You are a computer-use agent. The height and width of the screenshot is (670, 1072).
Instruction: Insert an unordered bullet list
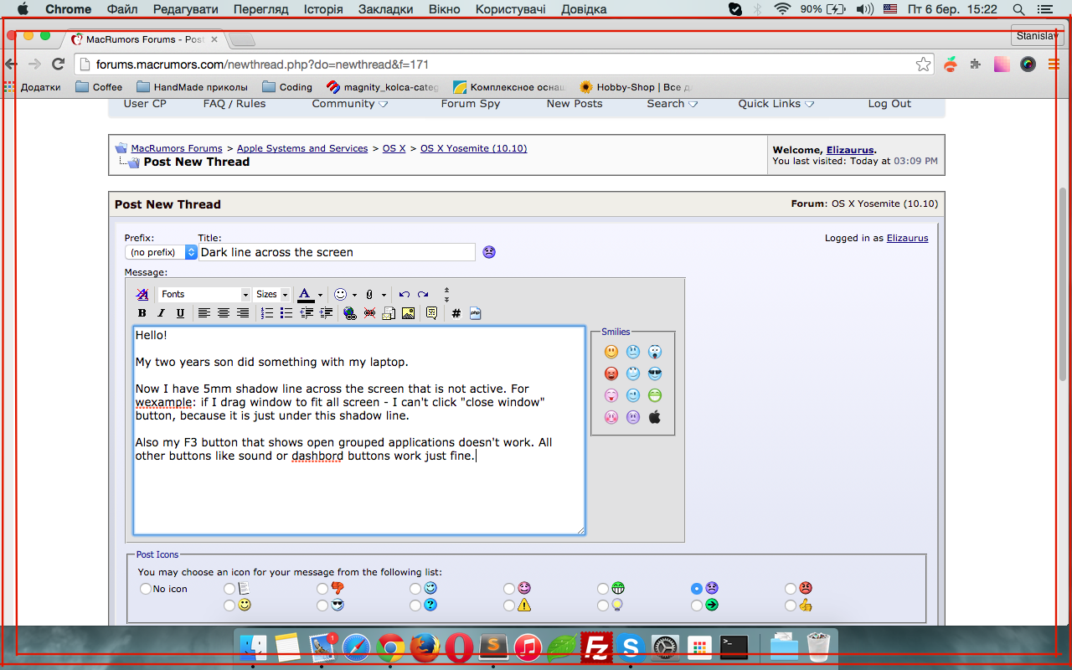click(286, 313)
